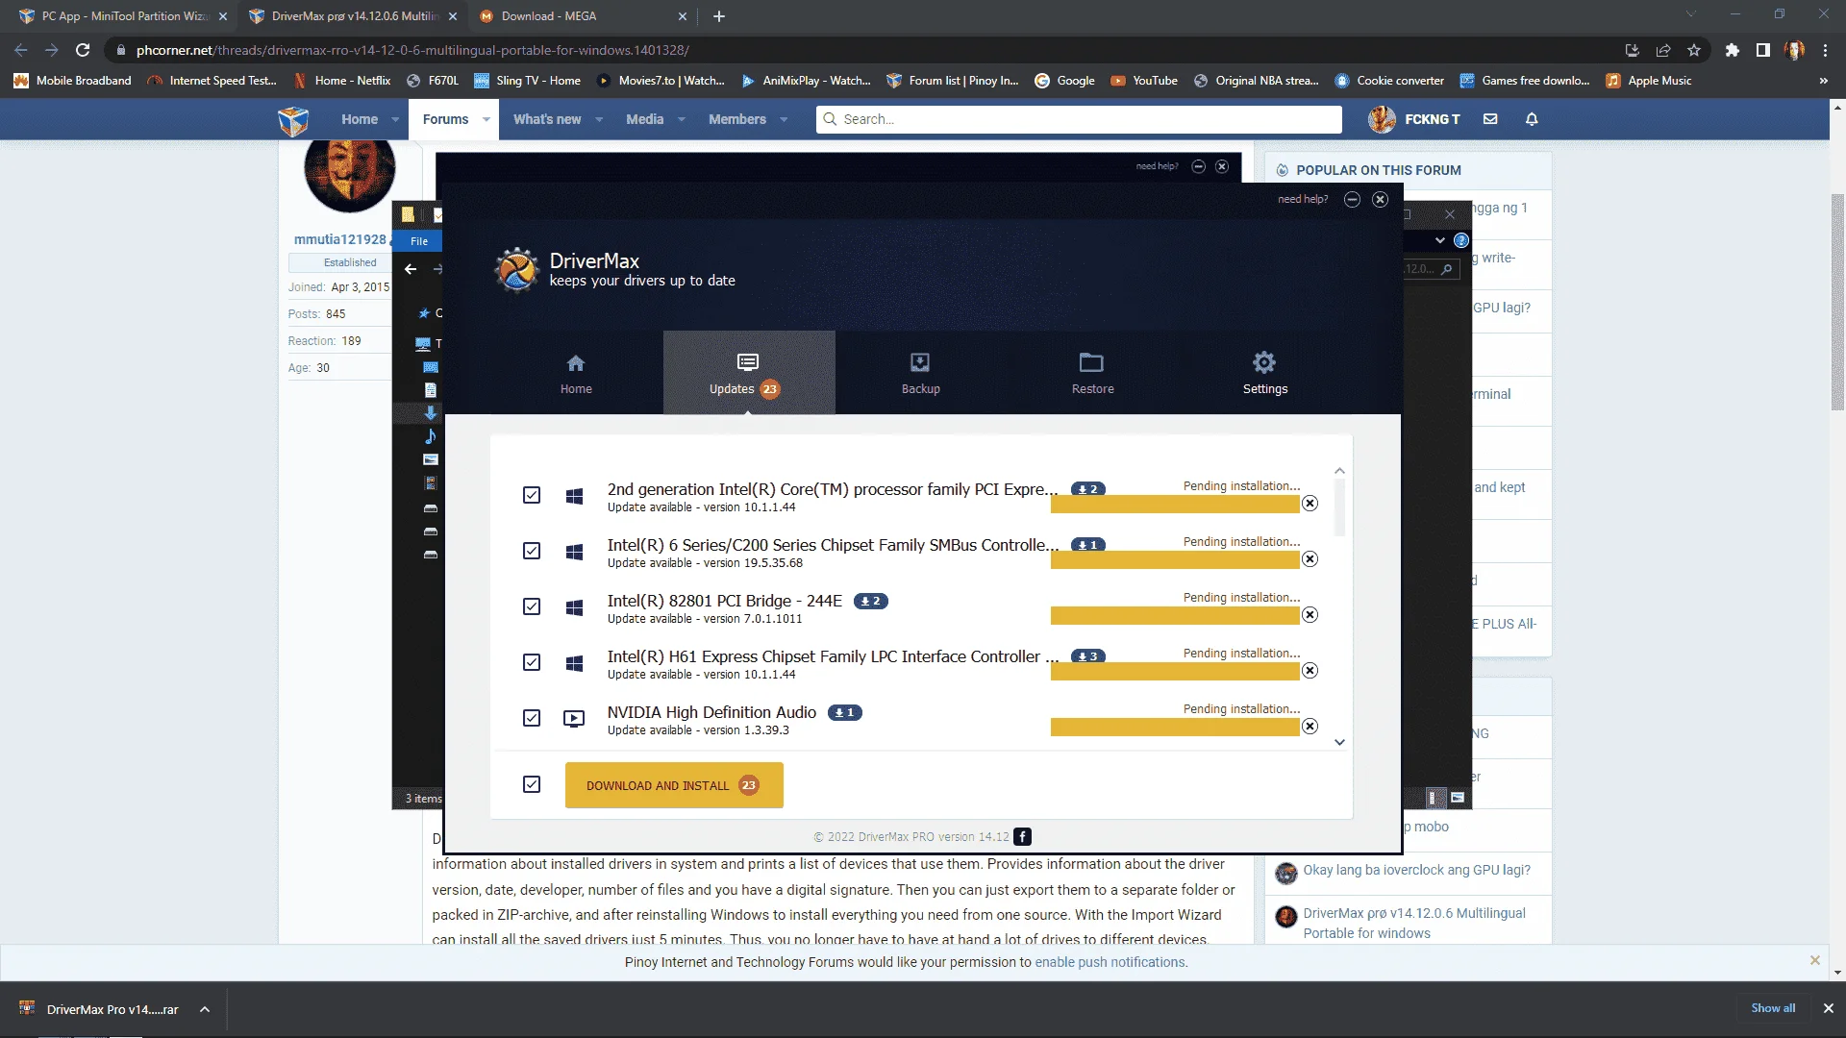1846x1038 pixels.
Task: Open the Home tab in DriverMax
Action: [576, 373]
